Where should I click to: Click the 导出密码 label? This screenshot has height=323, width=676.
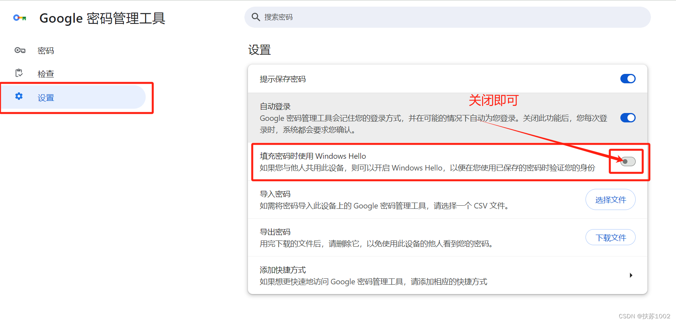pyautogui.click(x=275, y=232)
